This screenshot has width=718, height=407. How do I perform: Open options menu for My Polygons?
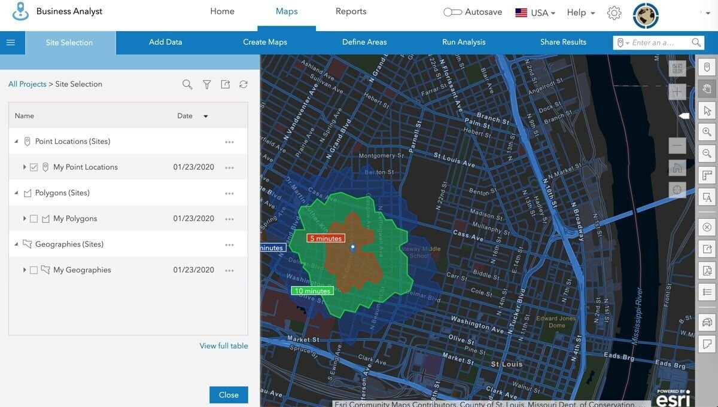[x=229, y=219]
